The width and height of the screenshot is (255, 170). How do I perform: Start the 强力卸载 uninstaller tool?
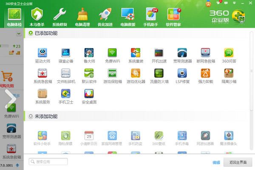(206, 74)
